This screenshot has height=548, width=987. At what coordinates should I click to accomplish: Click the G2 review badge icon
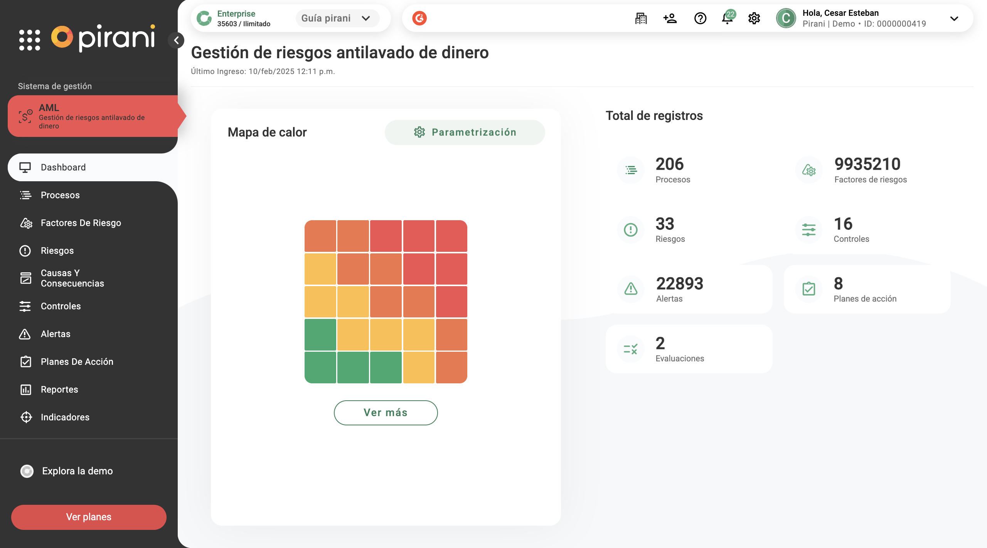click(x=419, y=18)
